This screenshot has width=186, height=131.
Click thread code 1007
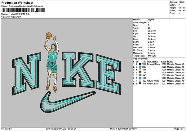164,84
